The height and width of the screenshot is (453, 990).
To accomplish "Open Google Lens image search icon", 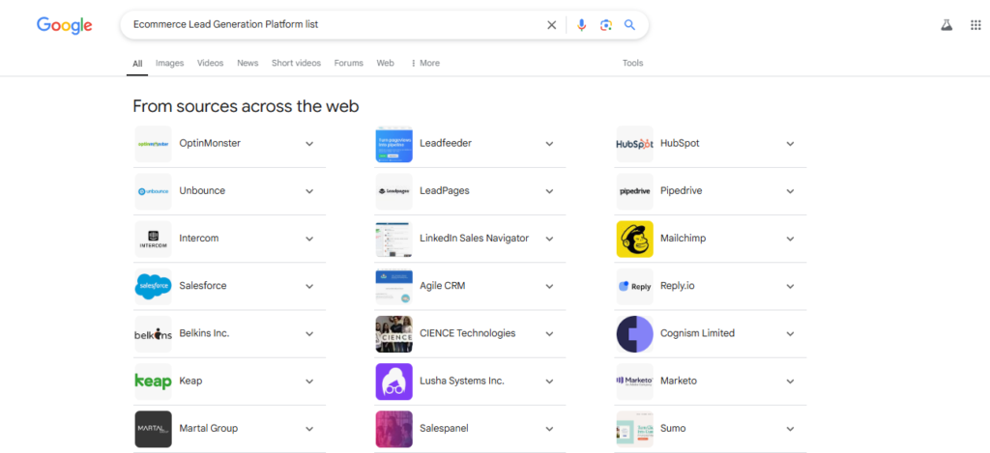I will click(605, 24).
